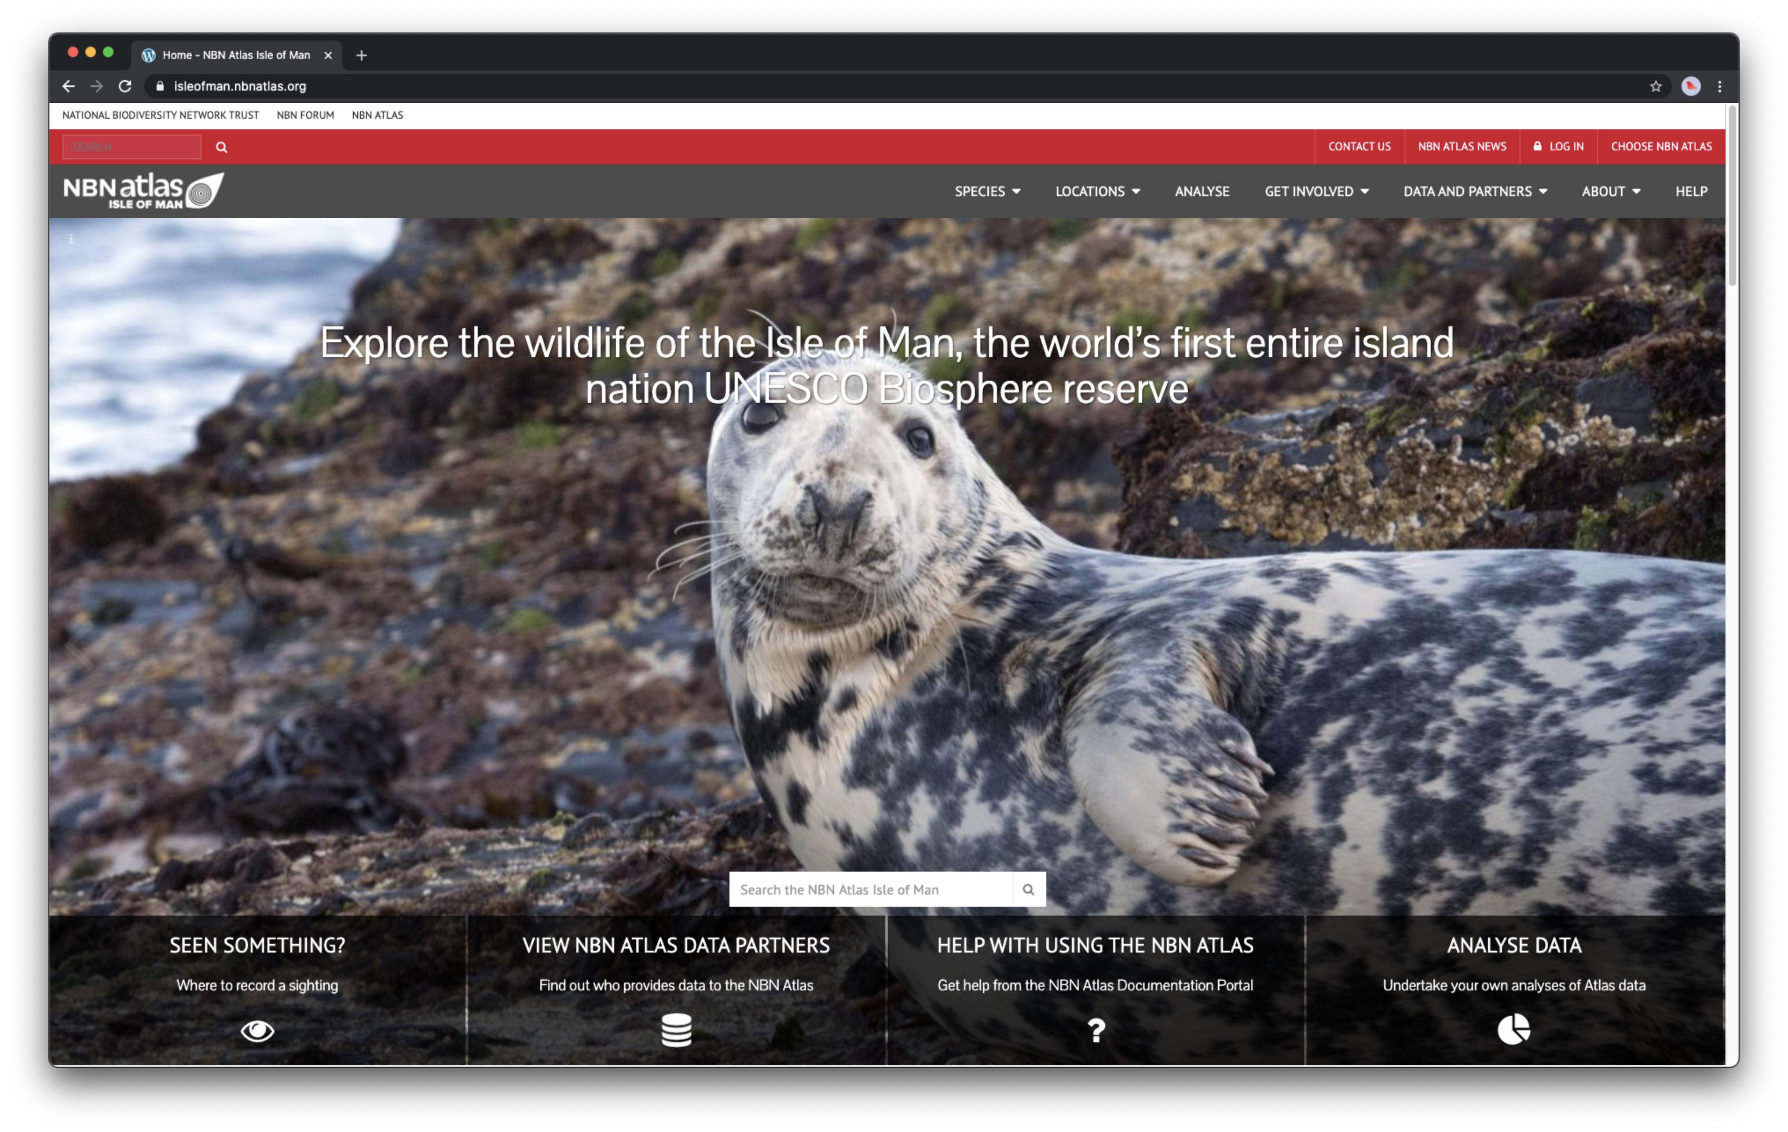The image size is (1788, 1132).
Task: Click the NBN Atlas Isle of Man logo
Action: pyautogui.click(x=143, y=191)
